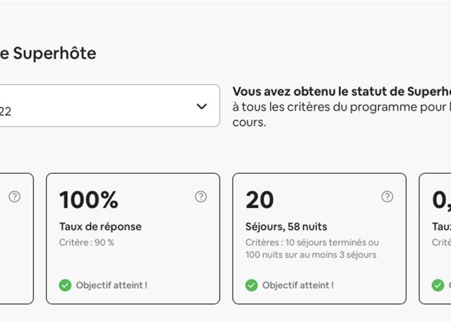Open help icon in the Séjours card
Viewport: 451px width, 322px height.
click(387, 197)
